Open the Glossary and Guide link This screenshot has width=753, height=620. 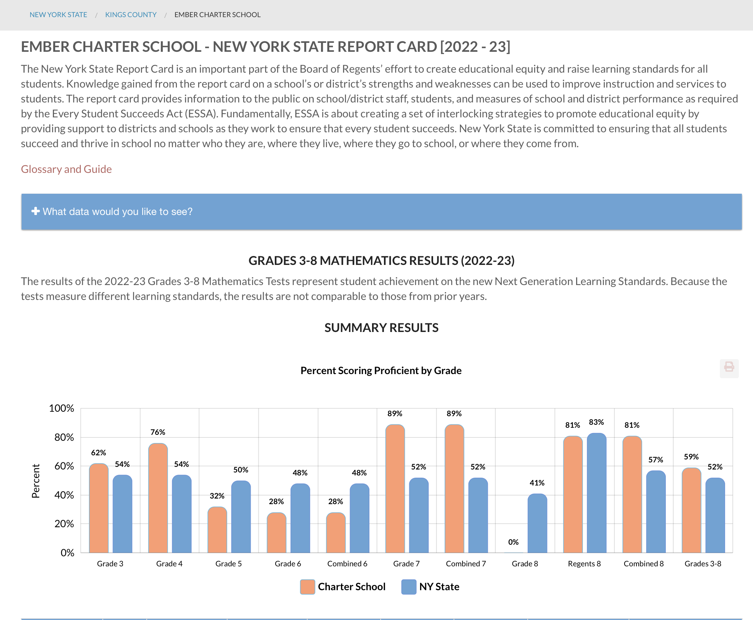coord(66,169)
